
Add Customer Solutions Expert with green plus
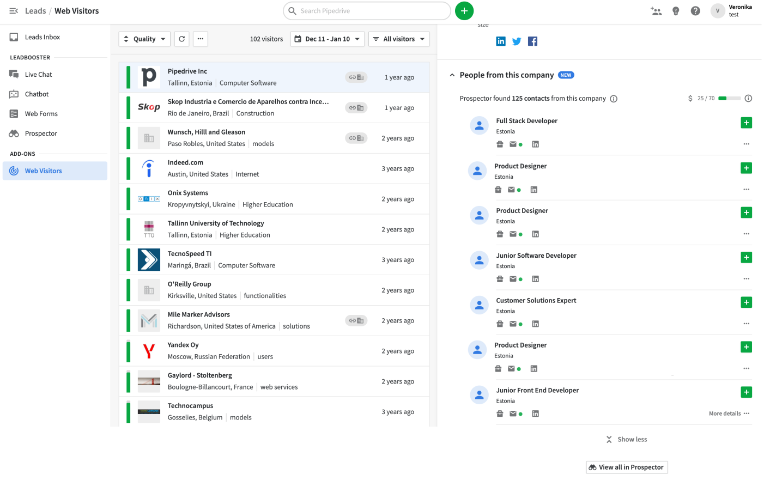(747, 302)
